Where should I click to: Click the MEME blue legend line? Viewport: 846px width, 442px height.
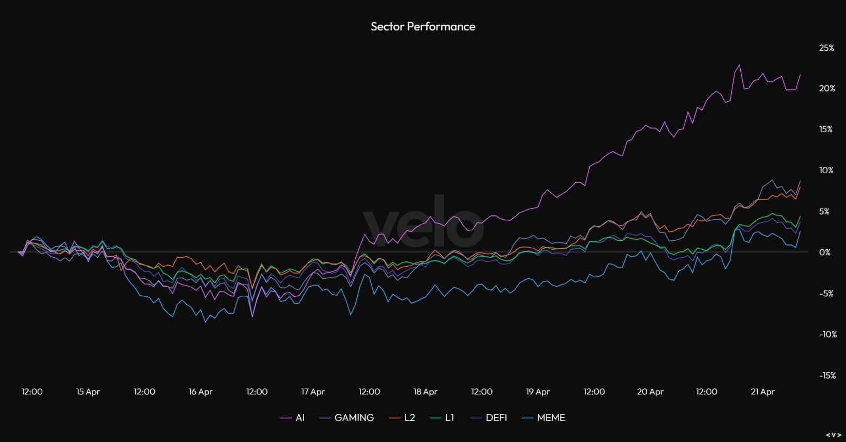(527, 418)
